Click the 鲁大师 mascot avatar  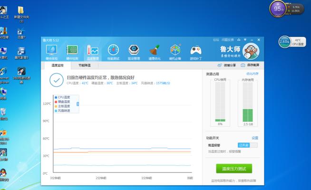251,51
